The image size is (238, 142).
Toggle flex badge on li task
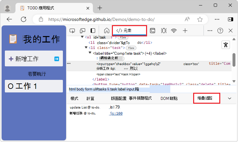tap(131, 48)
